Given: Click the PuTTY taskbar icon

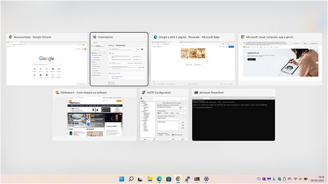Looking at the screenshot, I should (x=187, y=179).
